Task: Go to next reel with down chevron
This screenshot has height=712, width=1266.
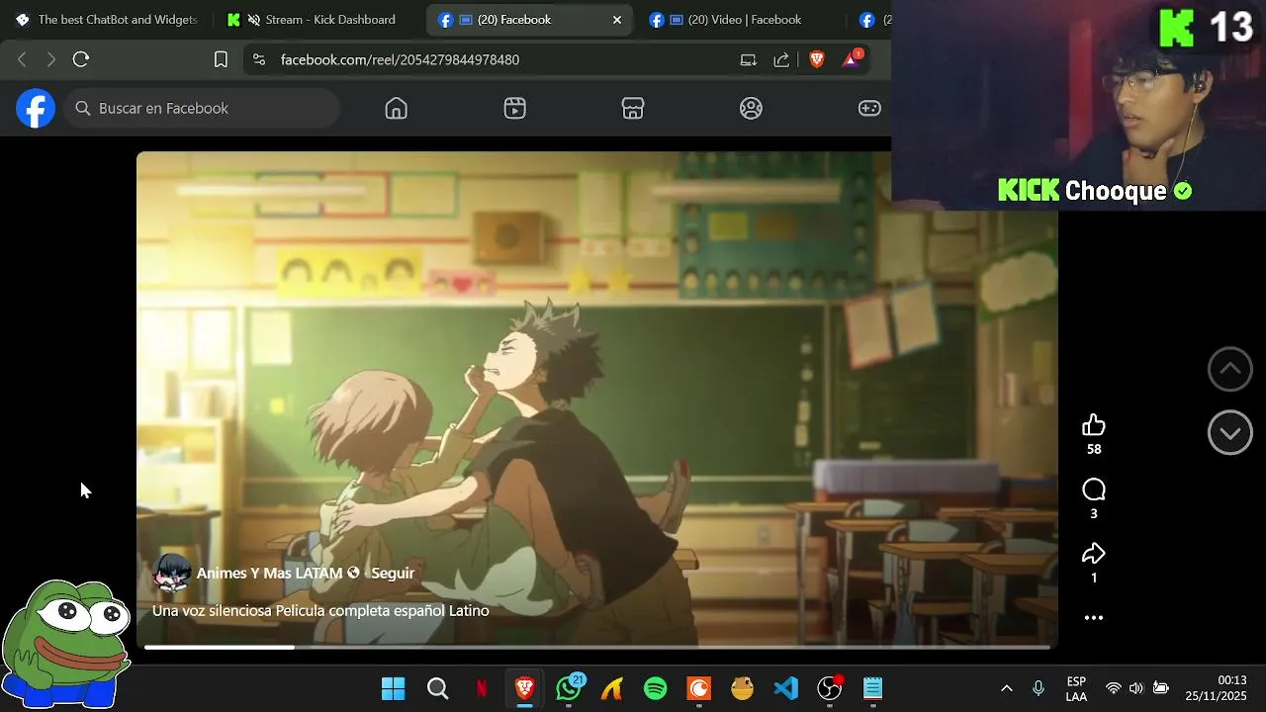Action: (x=1229, y=433)
